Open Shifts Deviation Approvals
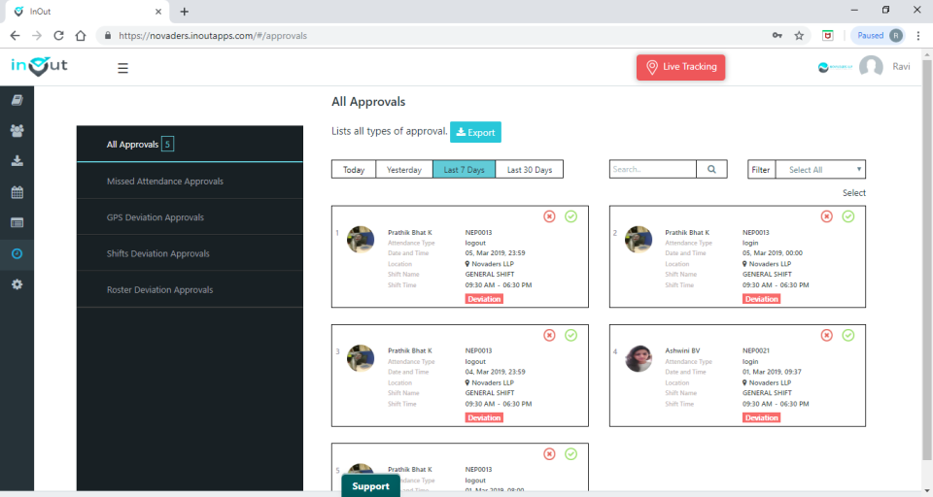Screen dimensions: 933x497 tap(190, 253)
